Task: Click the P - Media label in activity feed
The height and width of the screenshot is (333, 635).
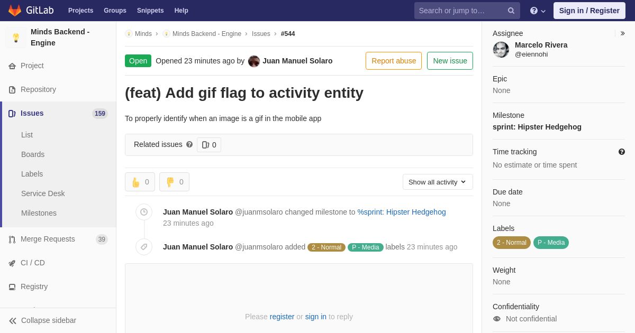Action: coord(366,247)
